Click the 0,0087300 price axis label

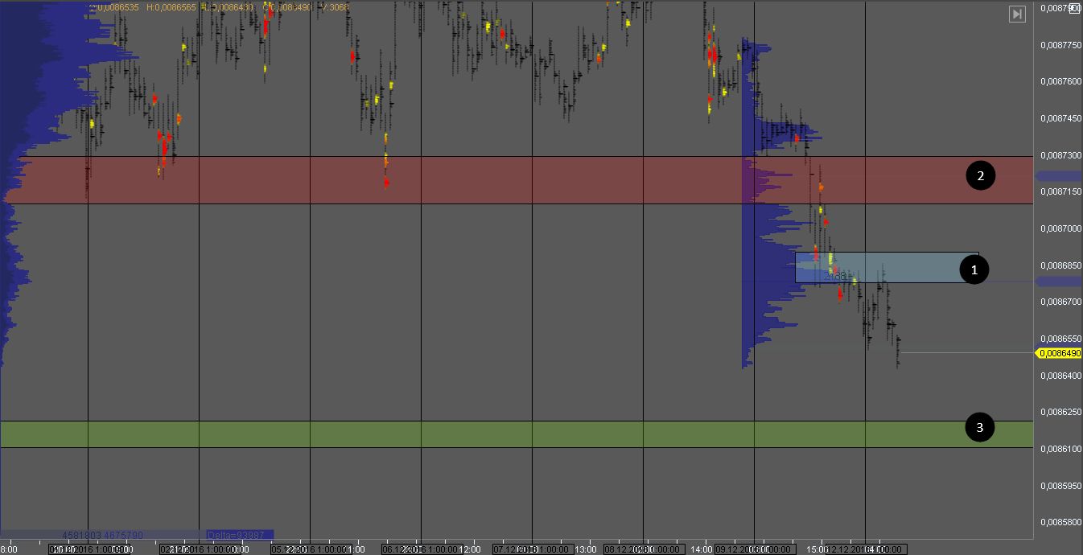[x=1060, y=155]
